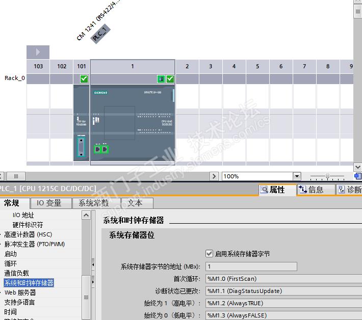Click the %M1.0 (FirstScan) field
This screenshot has height=320, width=362.
click(283, 279)
